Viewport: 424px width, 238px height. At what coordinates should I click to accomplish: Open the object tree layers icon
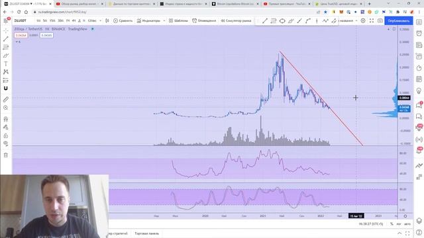tap(419, 221)
